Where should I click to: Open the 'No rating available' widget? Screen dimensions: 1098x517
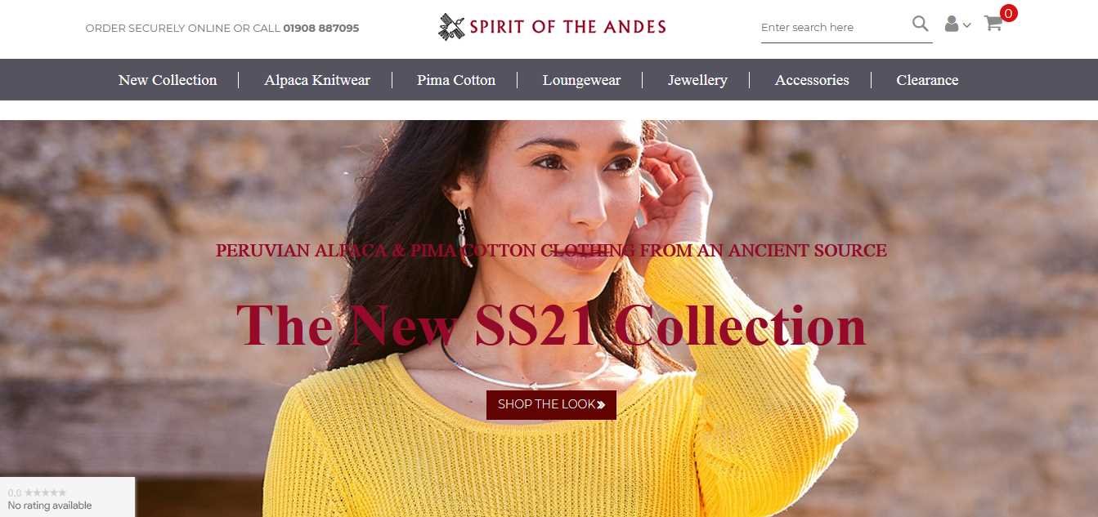(x=67, y=497)
